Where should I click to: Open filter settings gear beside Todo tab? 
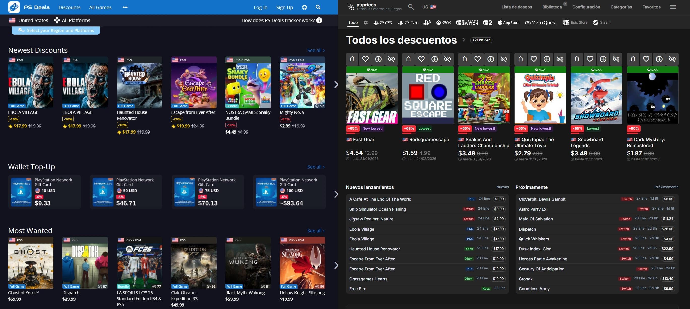(366, 23)
